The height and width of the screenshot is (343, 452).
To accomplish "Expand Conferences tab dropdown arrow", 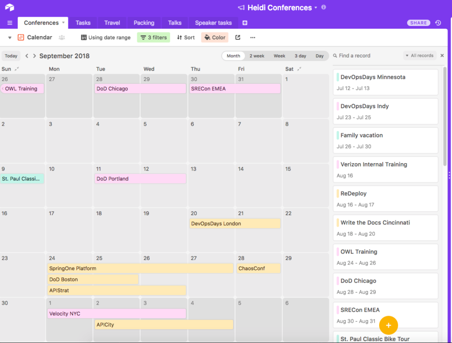I will click(63, 22).
